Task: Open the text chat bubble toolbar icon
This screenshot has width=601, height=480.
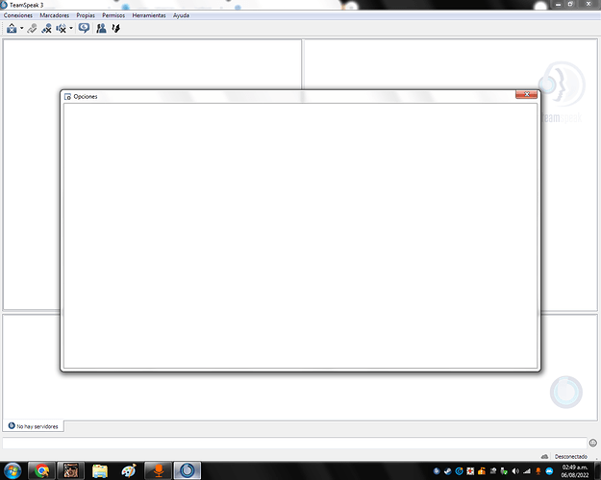Action: click(x=84, y=29)
